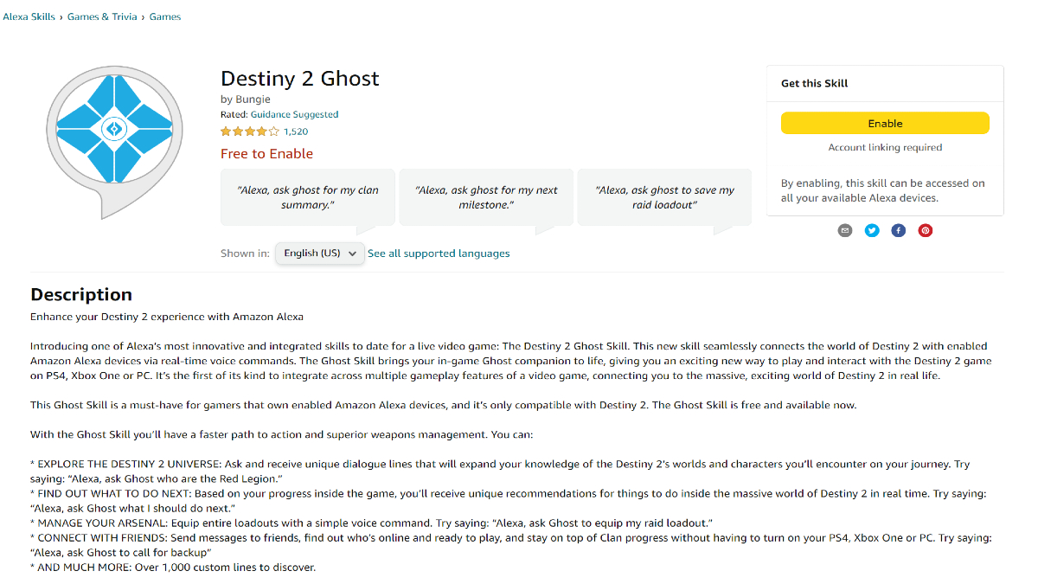Share the skill on Twitter
The image size is (1038, 584).
pyautogui.click(x=872, y=230)
